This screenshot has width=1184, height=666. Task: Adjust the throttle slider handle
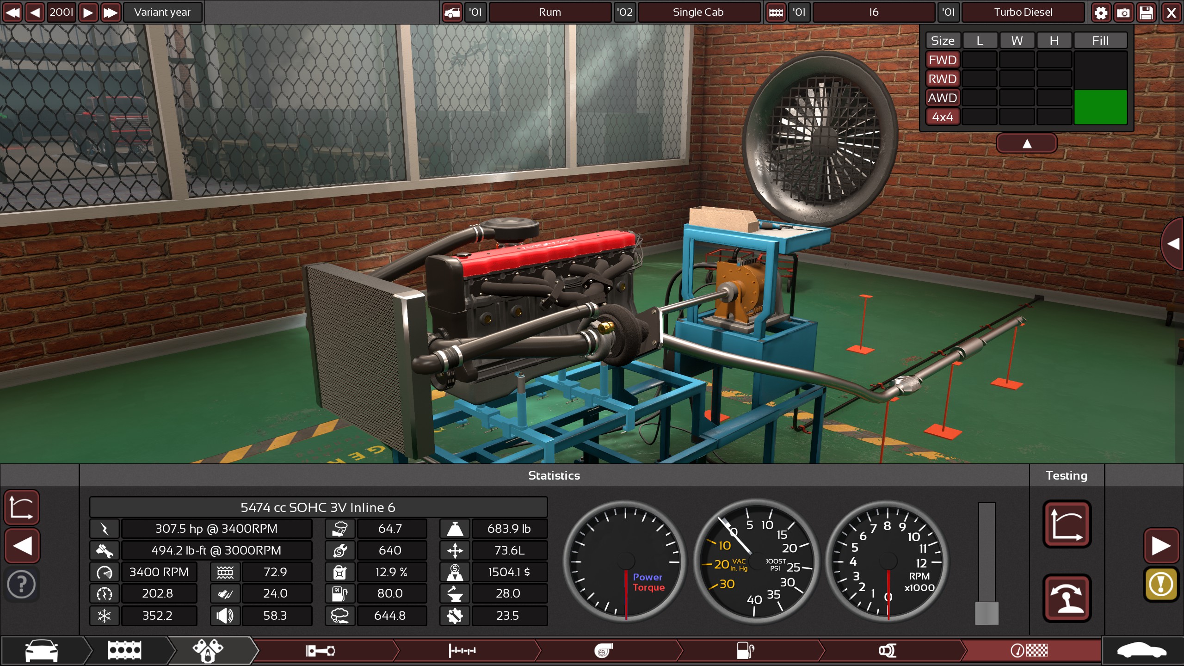pos(987,613)
